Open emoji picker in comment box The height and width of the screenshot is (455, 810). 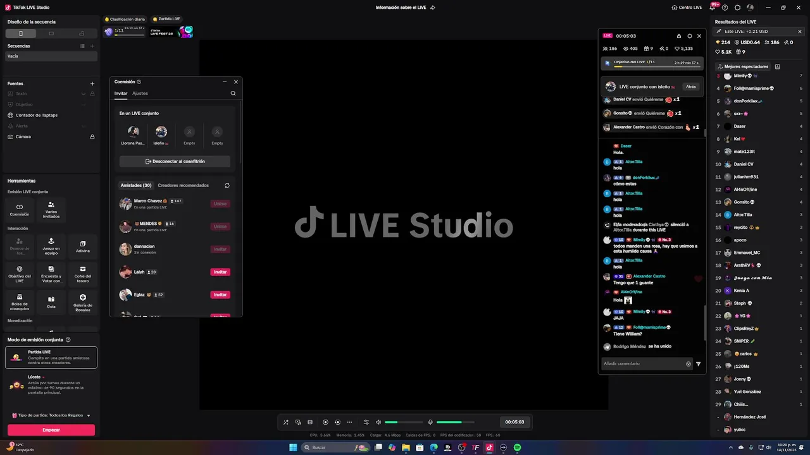coord(688,364)
